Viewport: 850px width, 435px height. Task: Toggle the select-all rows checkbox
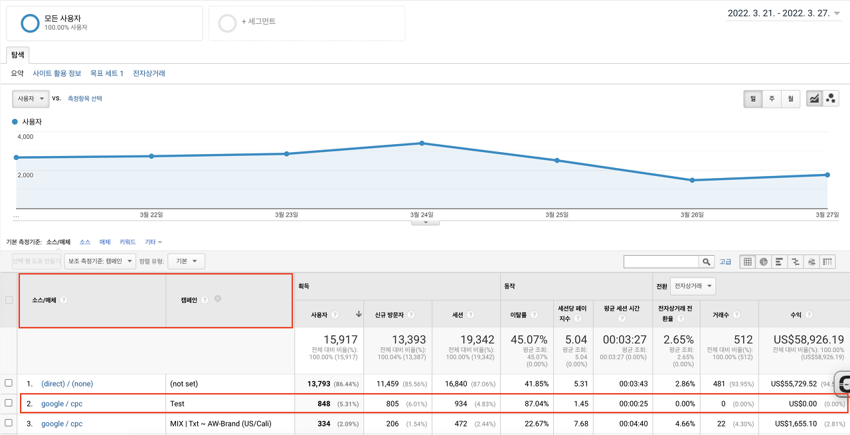click(9, 300)
